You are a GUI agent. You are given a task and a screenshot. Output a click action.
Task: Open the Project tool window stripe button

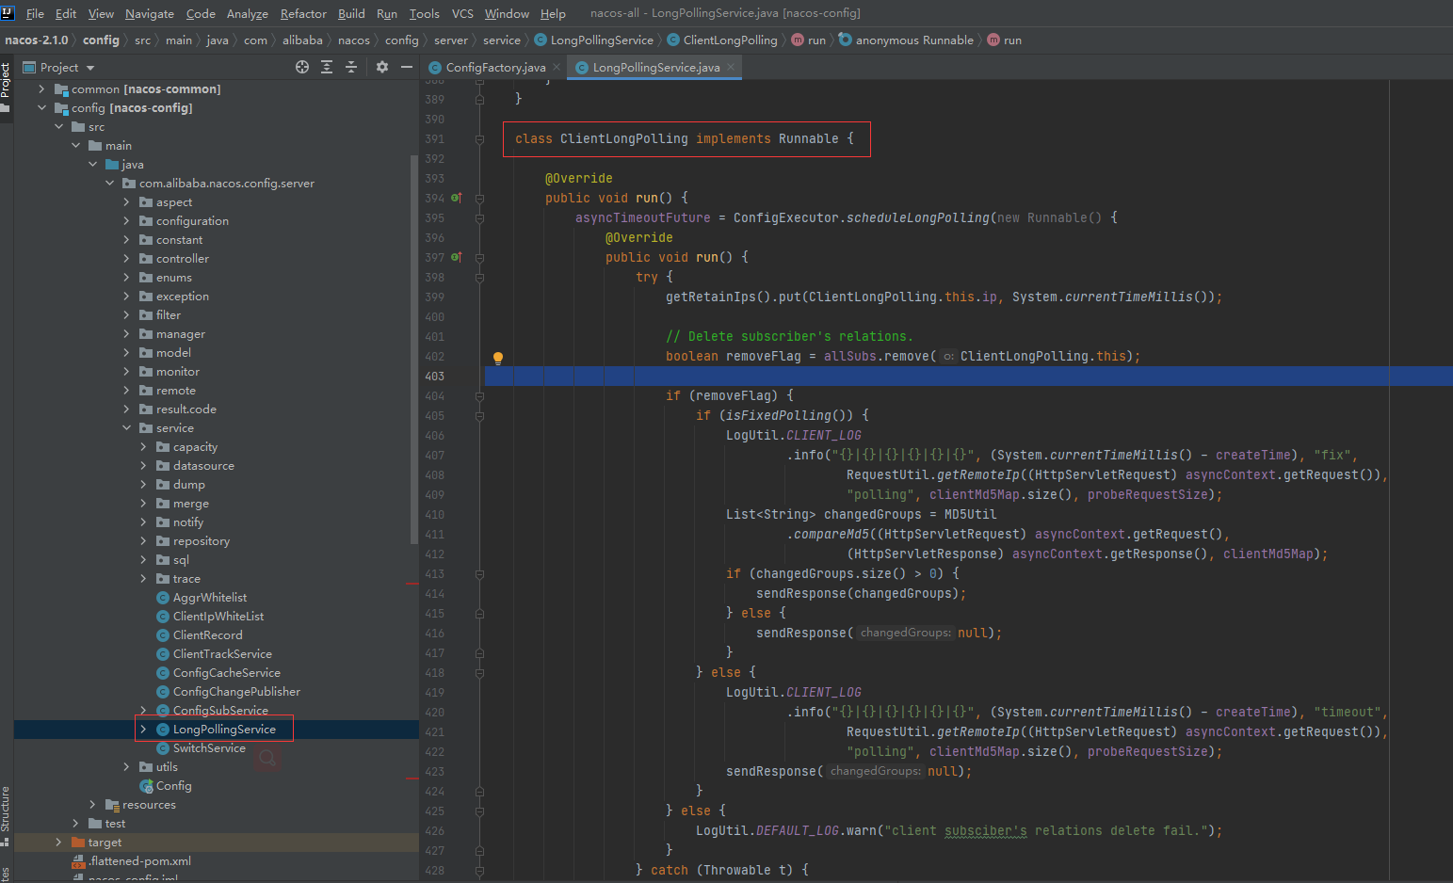coord(6,88)
